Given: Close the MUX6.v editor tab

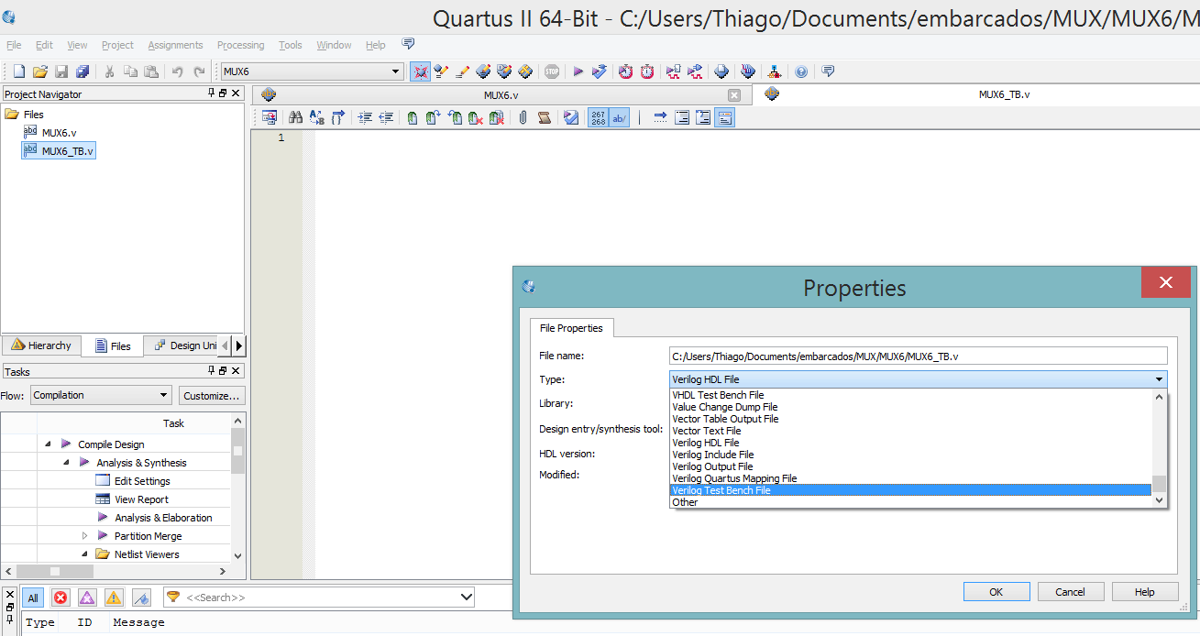Looking at the screenshot, I should (x=734, y=95).
